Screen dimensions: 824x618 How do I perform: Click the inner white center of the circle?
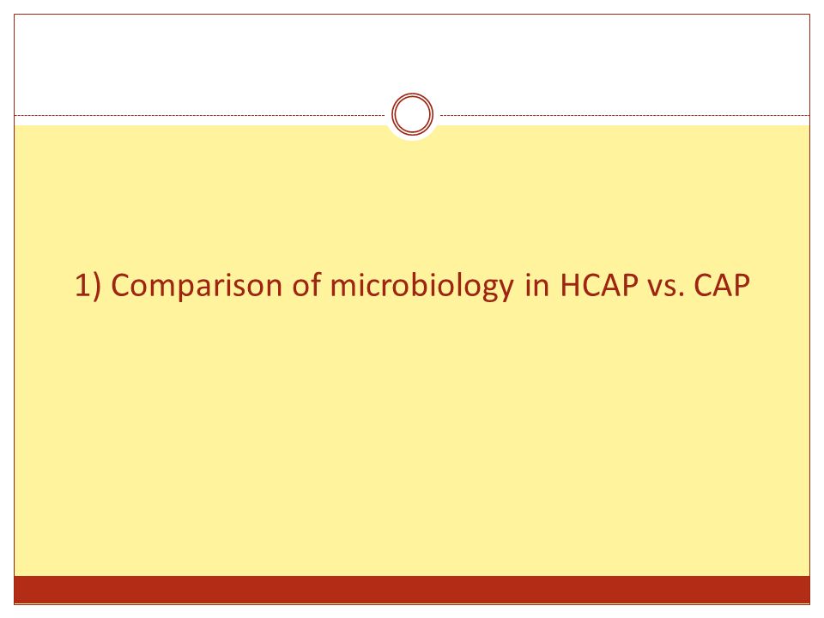point(413,114)
